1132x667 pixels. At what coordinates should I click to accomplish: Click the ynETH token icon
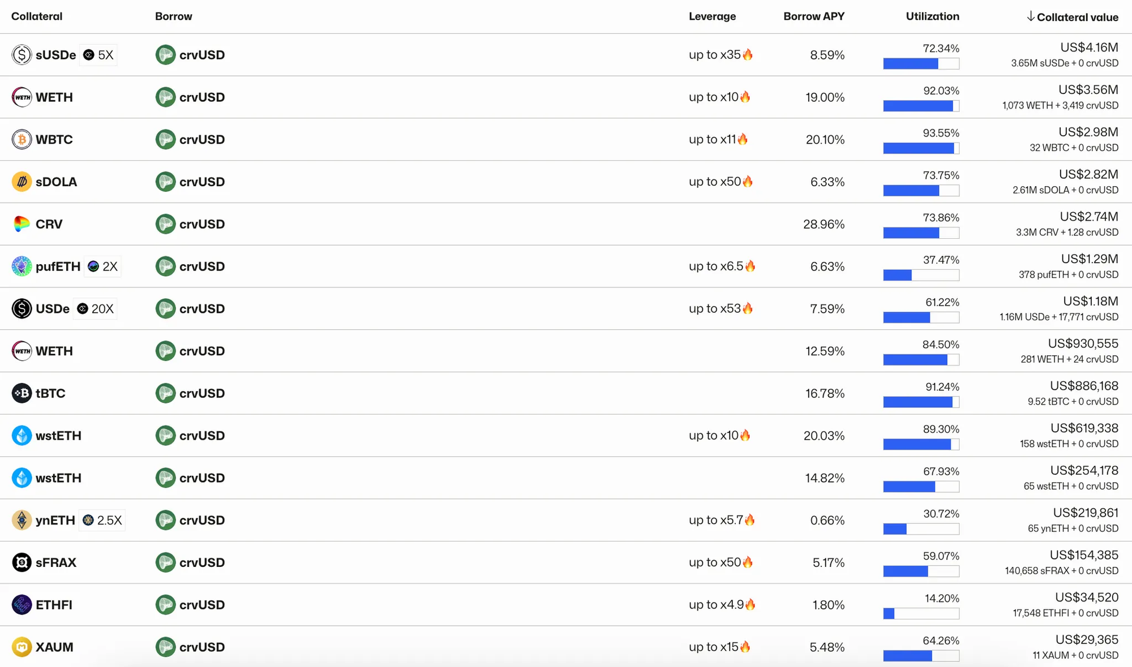coord(22,520)
